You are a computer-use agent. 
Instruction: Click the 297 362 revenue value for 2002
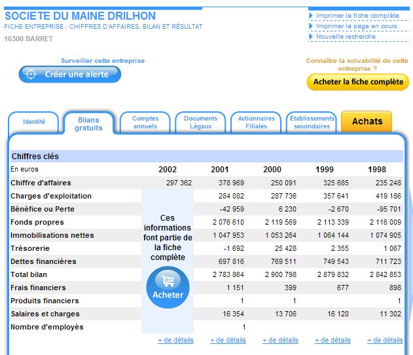pyautogui.click(x=179, y=183)
